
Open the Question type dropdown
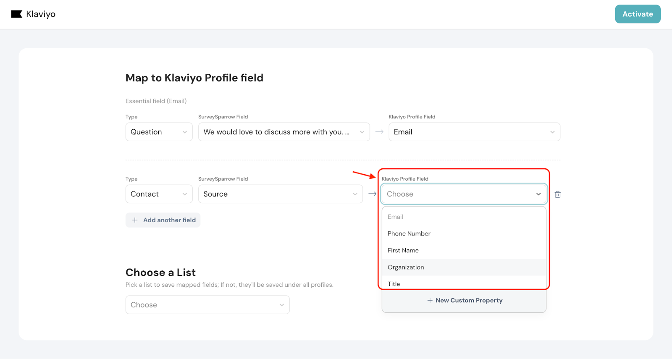(159, 132)
